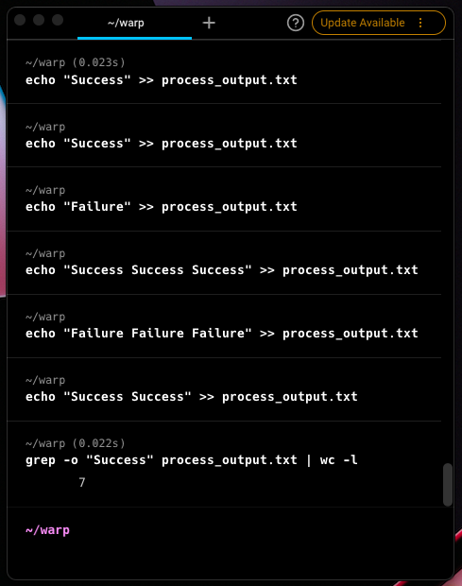Image resolution: width=462 pixels, height=586 pixels.
Task: Select the ~/warp tab
Action: (x=134, y=24)
